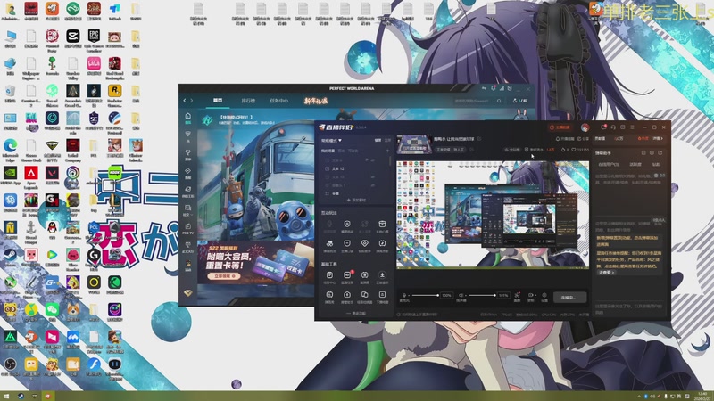Toggle the eye icon below the 文本 12 row
The height and width of the screenshot is (401, 714).
(x=373, y=176)
